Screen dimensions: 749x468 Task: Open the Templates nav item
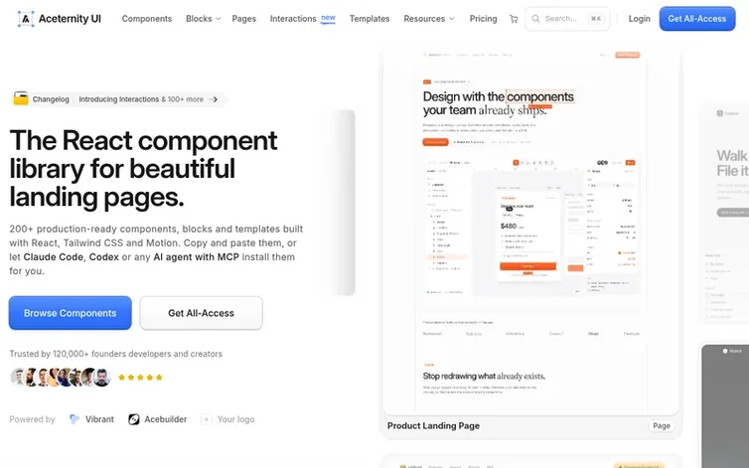coord(370,19)
